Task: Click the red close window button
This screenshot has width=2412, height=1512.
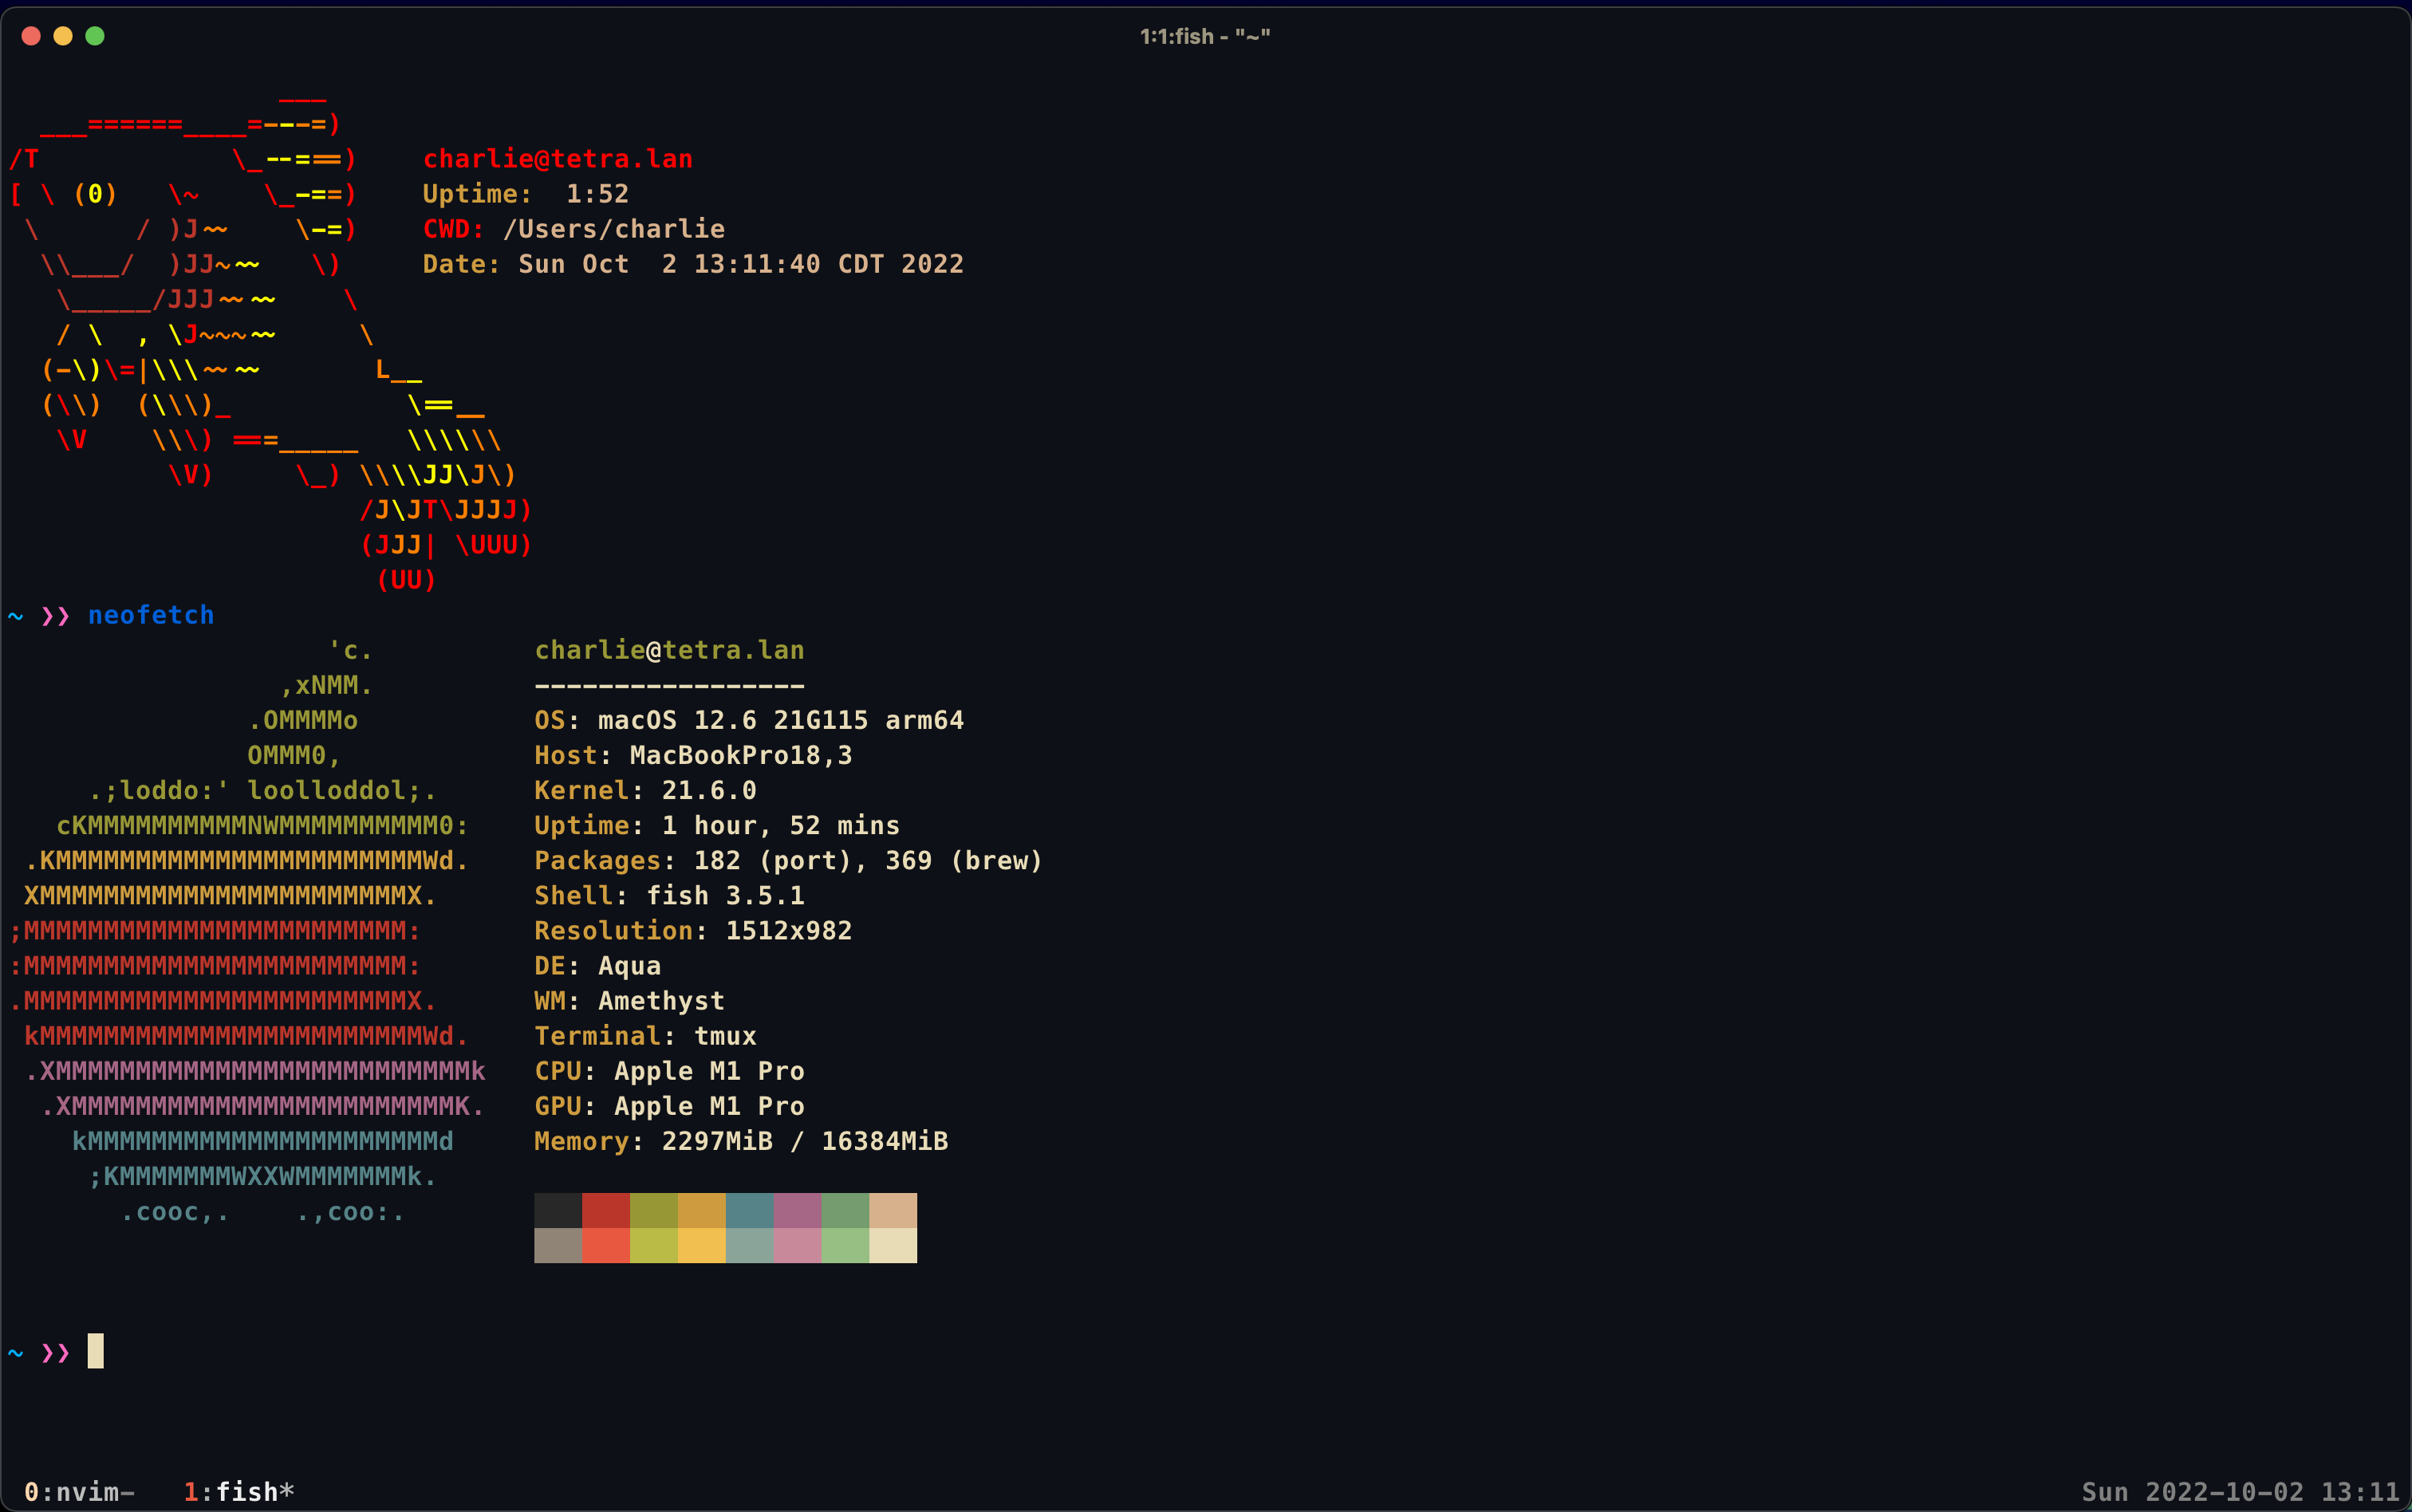Action: 31,36
